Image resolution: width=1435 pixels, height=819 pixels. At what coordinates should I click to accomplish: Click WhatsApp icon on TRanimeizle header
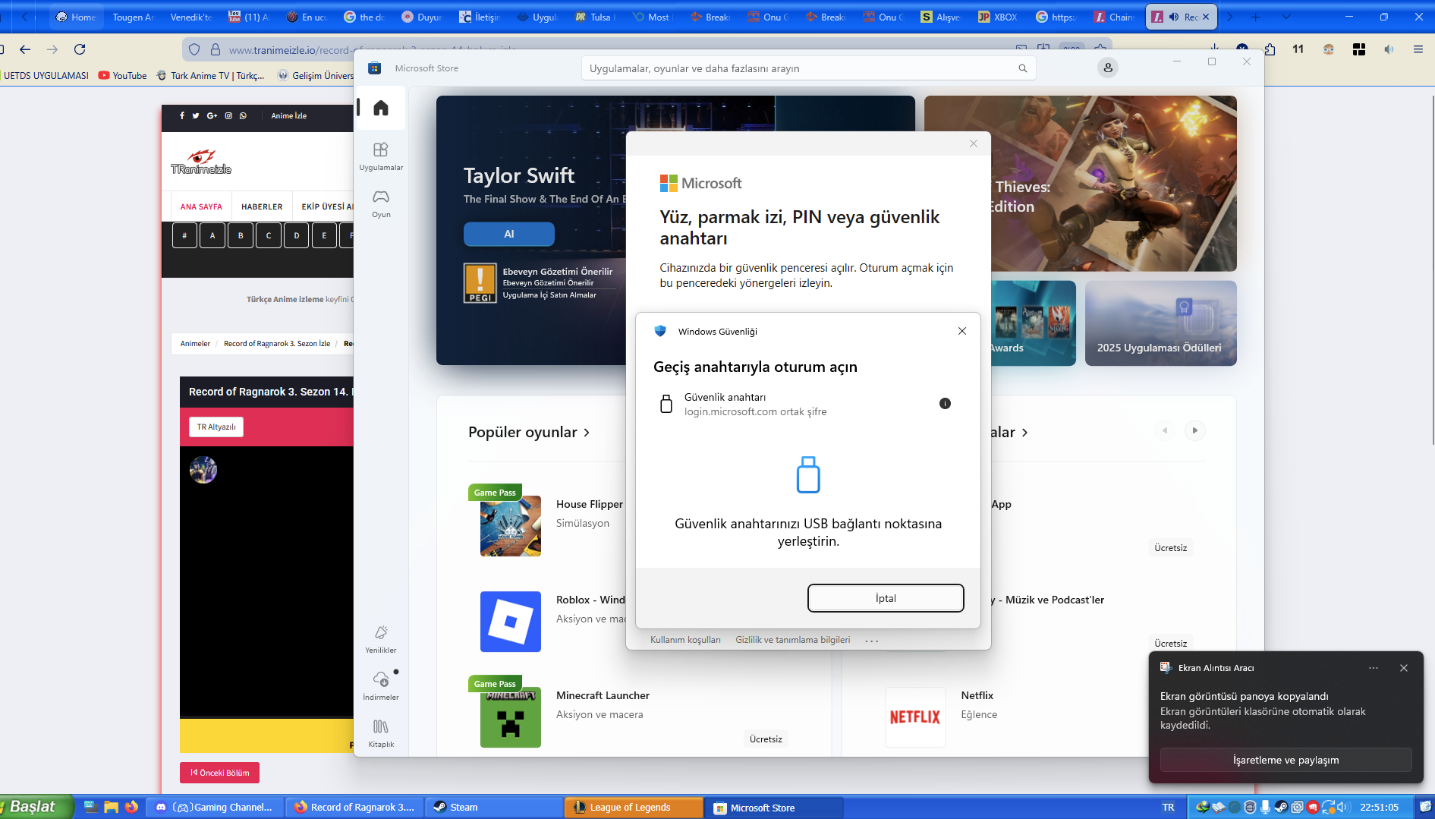[243, 116]
